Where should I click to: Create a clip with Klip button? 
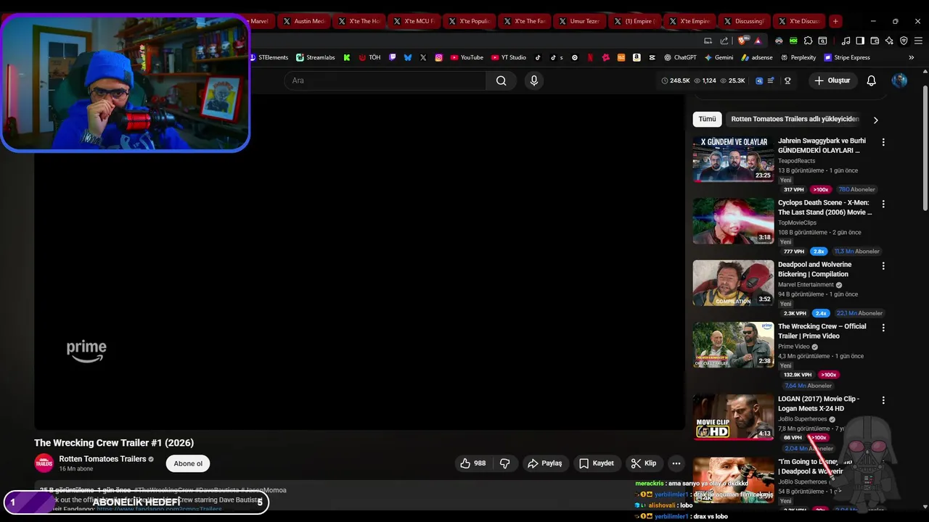tap(644, 463)
